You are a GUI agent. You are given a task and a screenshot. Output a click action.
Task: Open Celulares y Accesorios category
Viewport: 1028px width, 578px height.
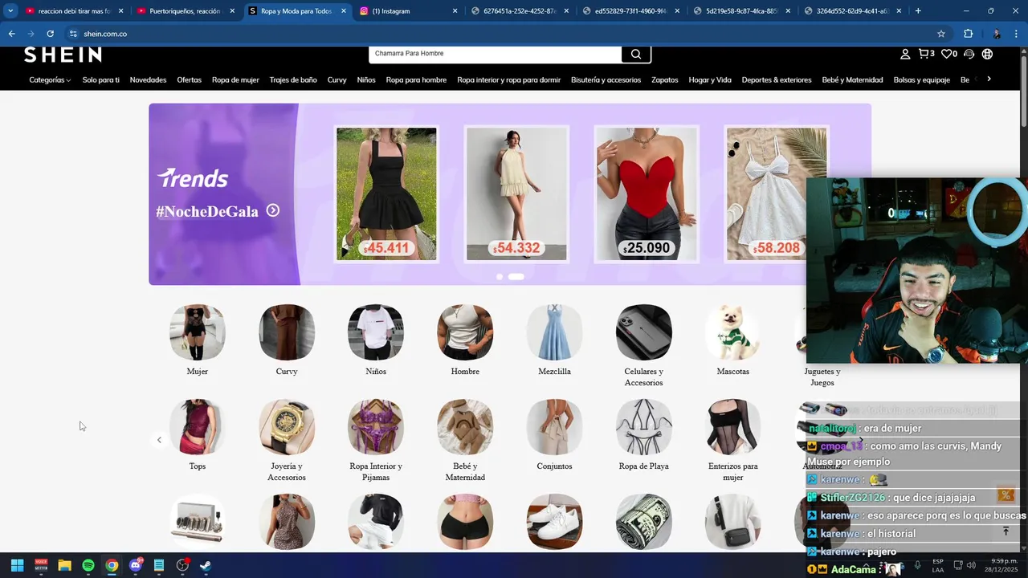[x=644, y=332]
